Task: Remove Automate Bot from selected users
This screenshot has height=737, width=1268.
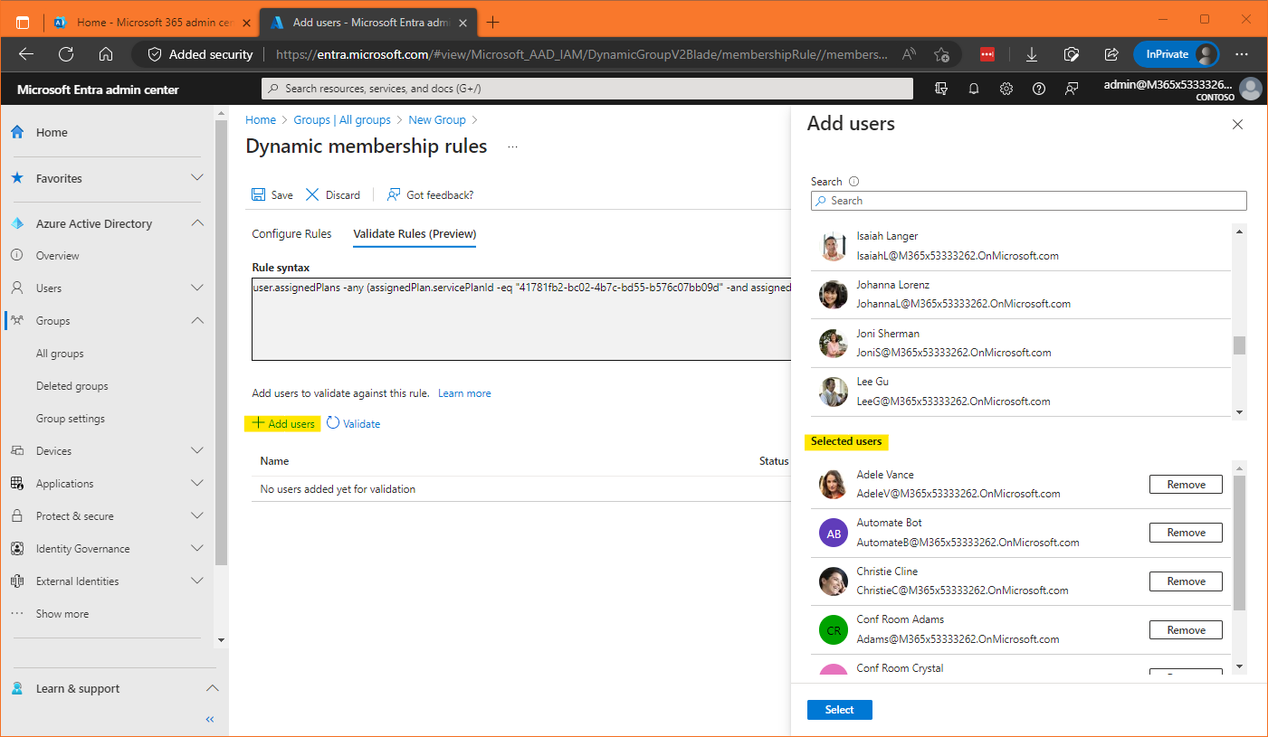Action: click(1186, 533)
